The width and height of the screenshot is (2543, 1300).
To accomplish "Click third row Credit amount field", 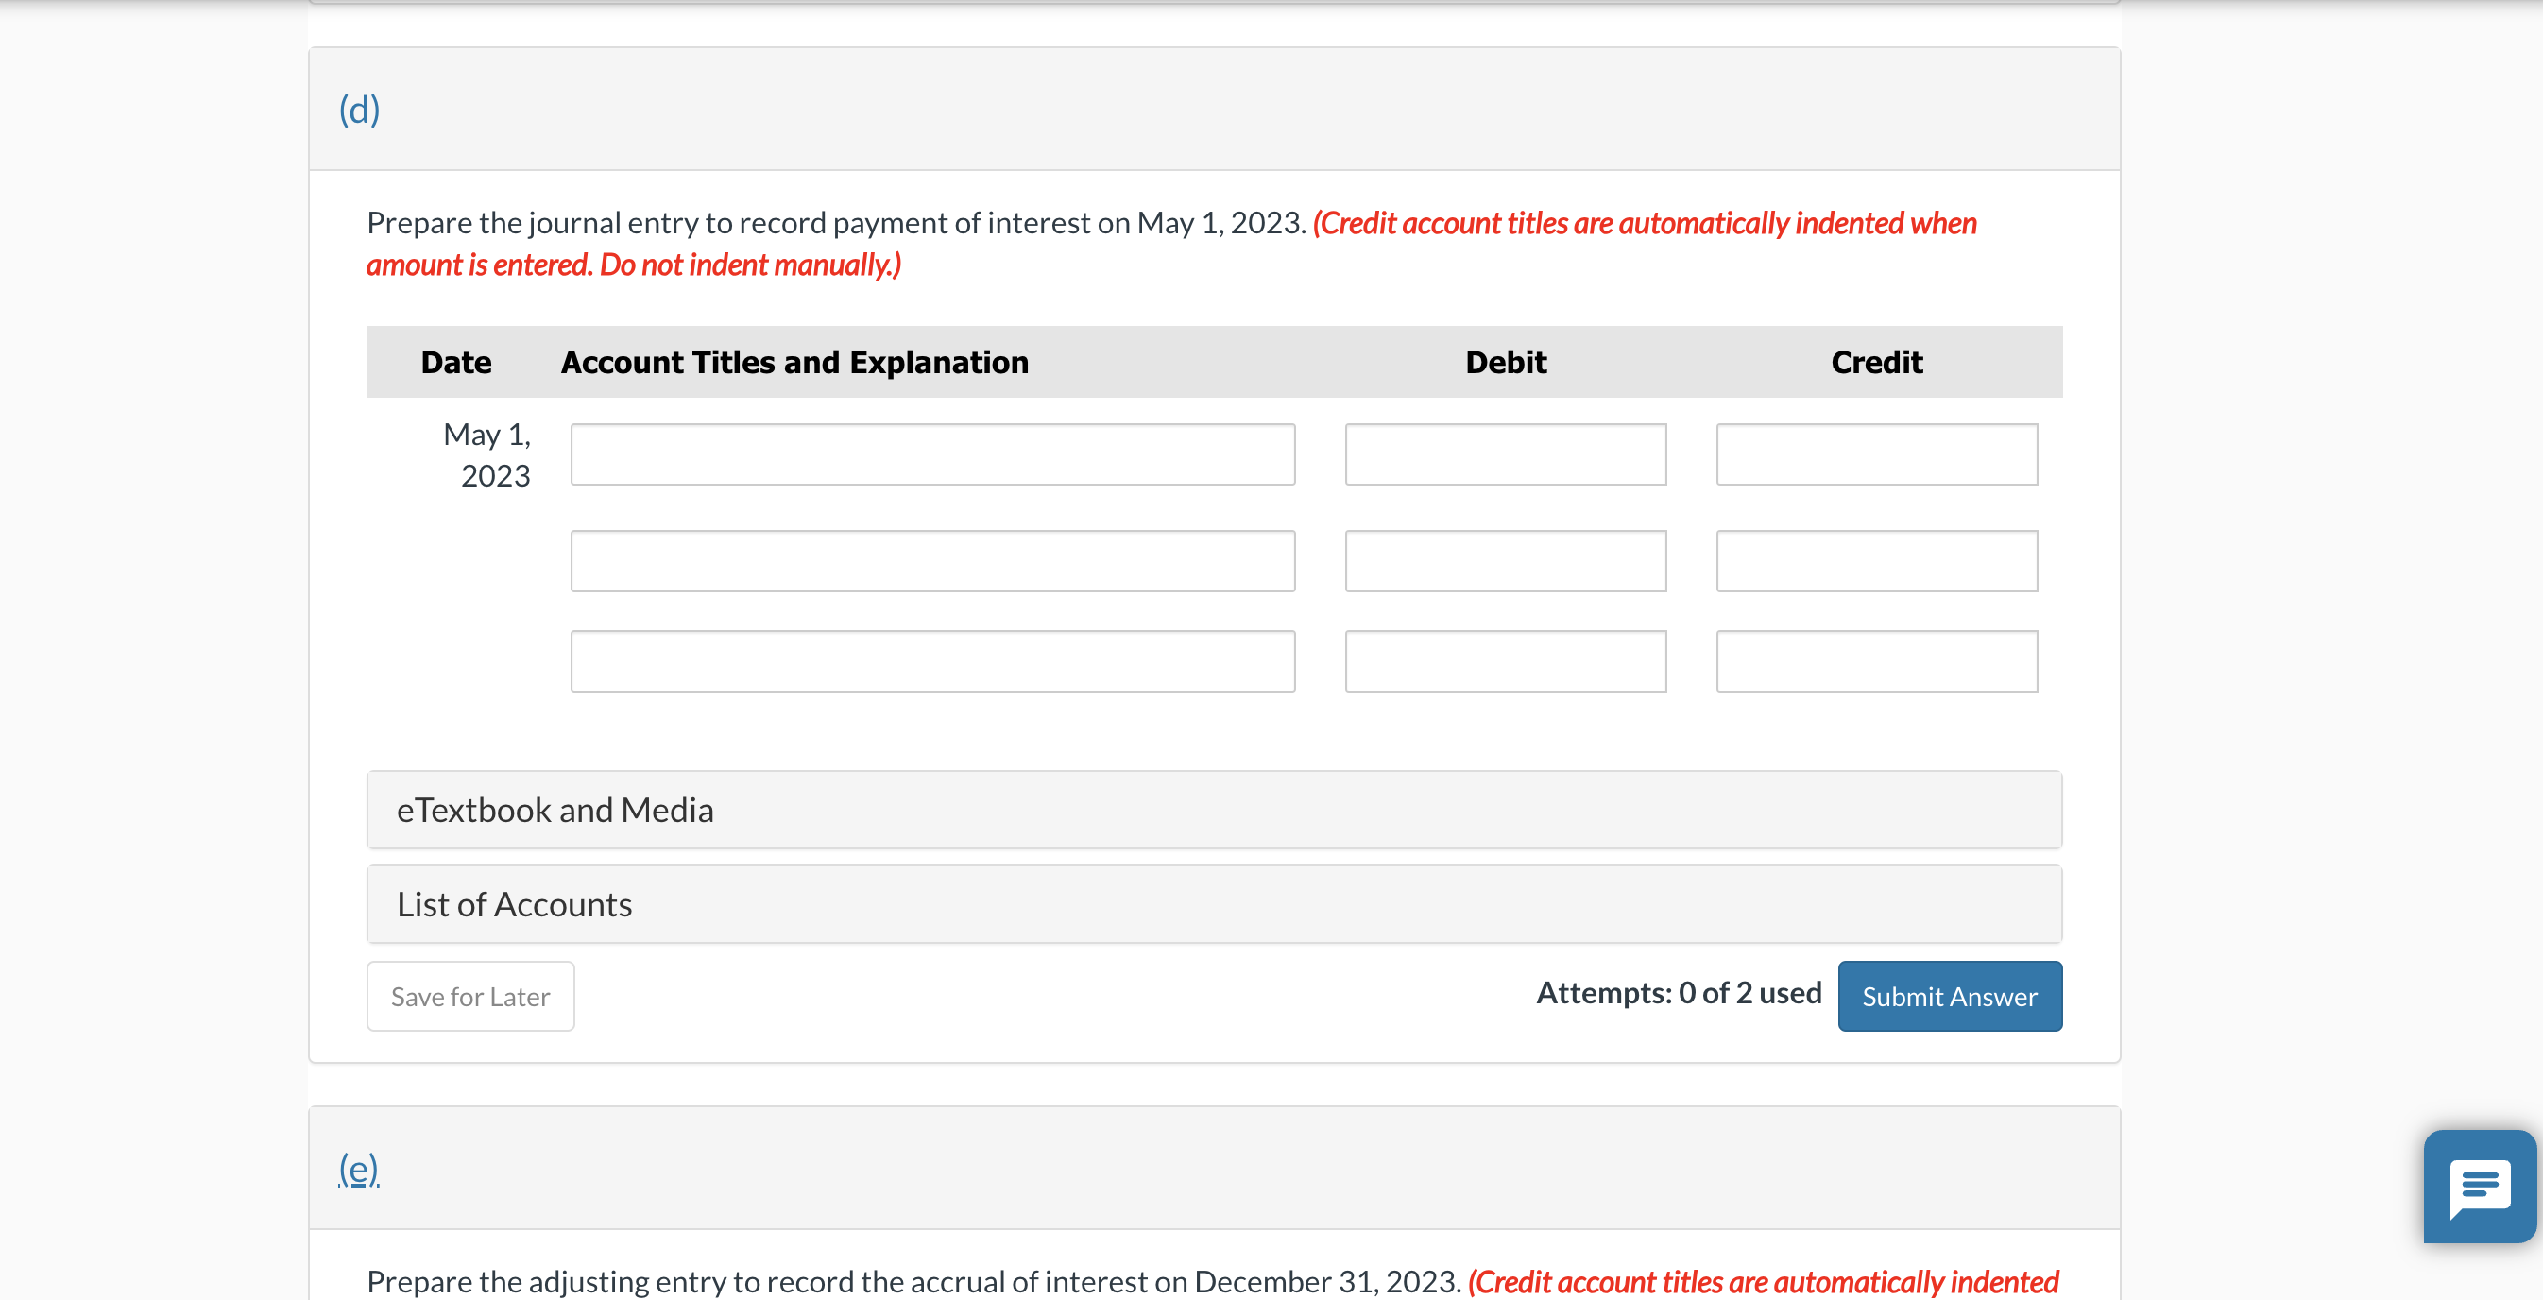I will click(1877, 661).
